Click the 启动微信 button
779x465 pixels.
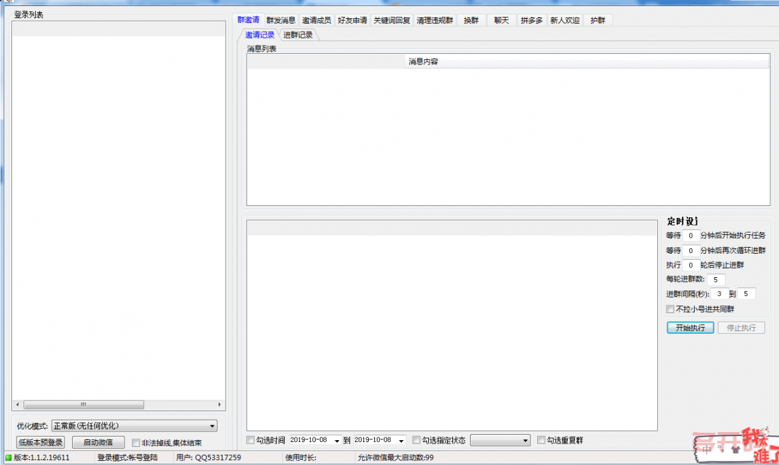pos(98,442)
